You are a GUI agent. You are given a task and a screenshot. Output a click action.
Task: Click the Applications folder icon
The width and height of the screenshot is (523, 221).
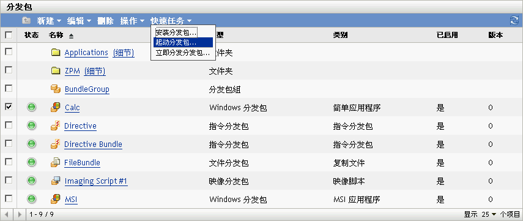56,53
